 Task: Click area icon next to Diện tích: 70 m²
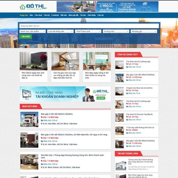(x=127, y=93)
